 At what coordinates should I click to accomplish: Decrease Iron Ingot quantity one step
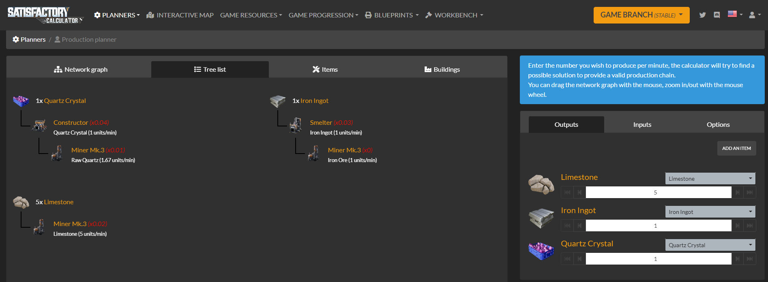(x=579, y=226)
